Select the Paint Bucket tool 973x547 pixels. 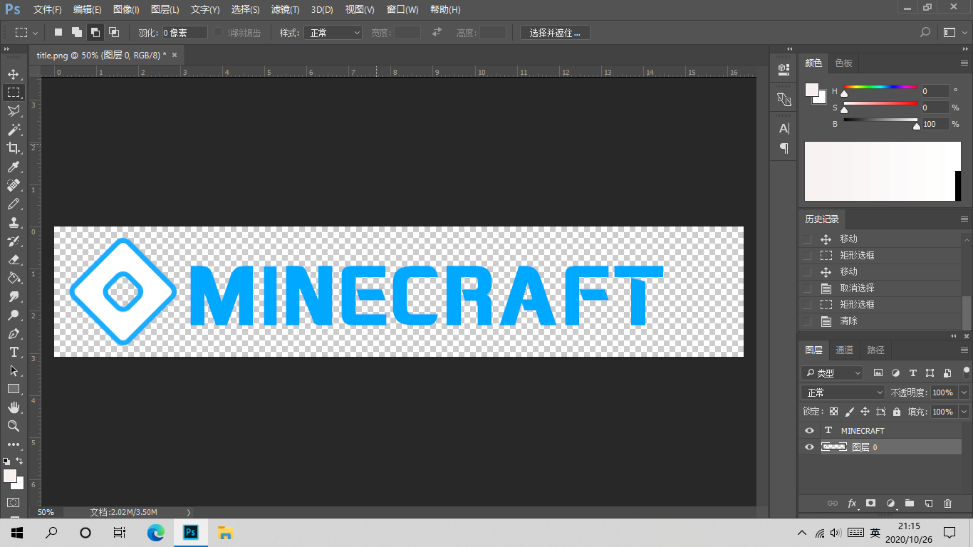click(14, 278)
